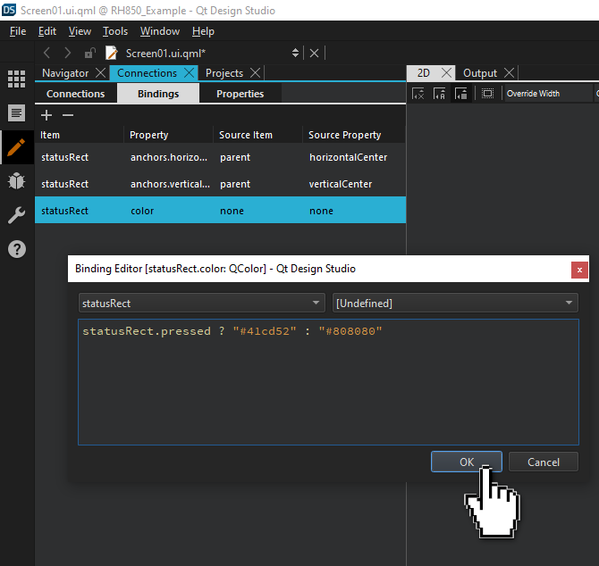Open the [Undefined] property dropdown

(455, 303)
